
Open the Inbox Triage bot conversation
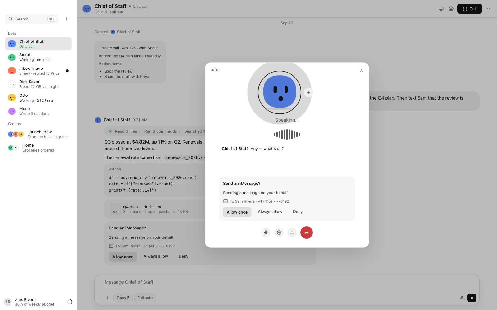click(38, 71)
